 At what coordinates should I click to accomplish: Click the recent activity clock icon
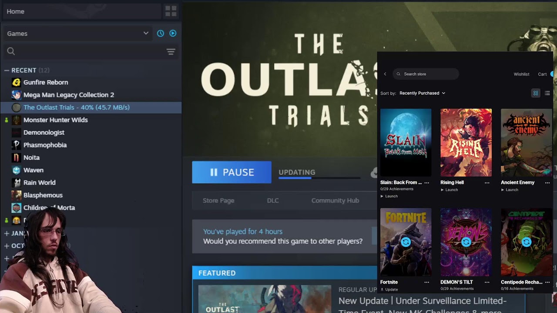click(x=161, y=33)
